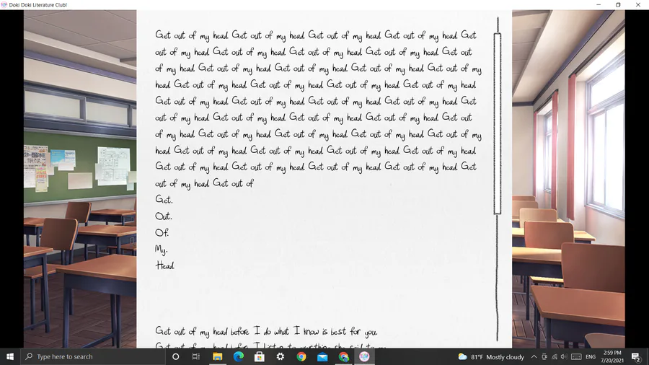This screenshot has width=649, height=365.
Task: Close the Doki Doki Literature Club window
Action: tap(638, 4)
